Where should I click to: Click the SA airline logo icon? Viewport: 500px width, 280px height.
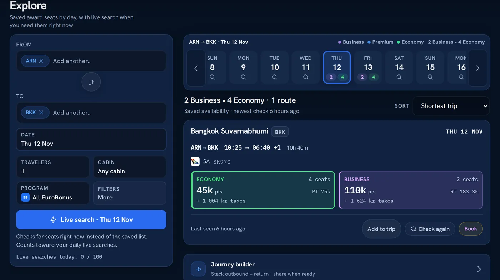point(195,161)
